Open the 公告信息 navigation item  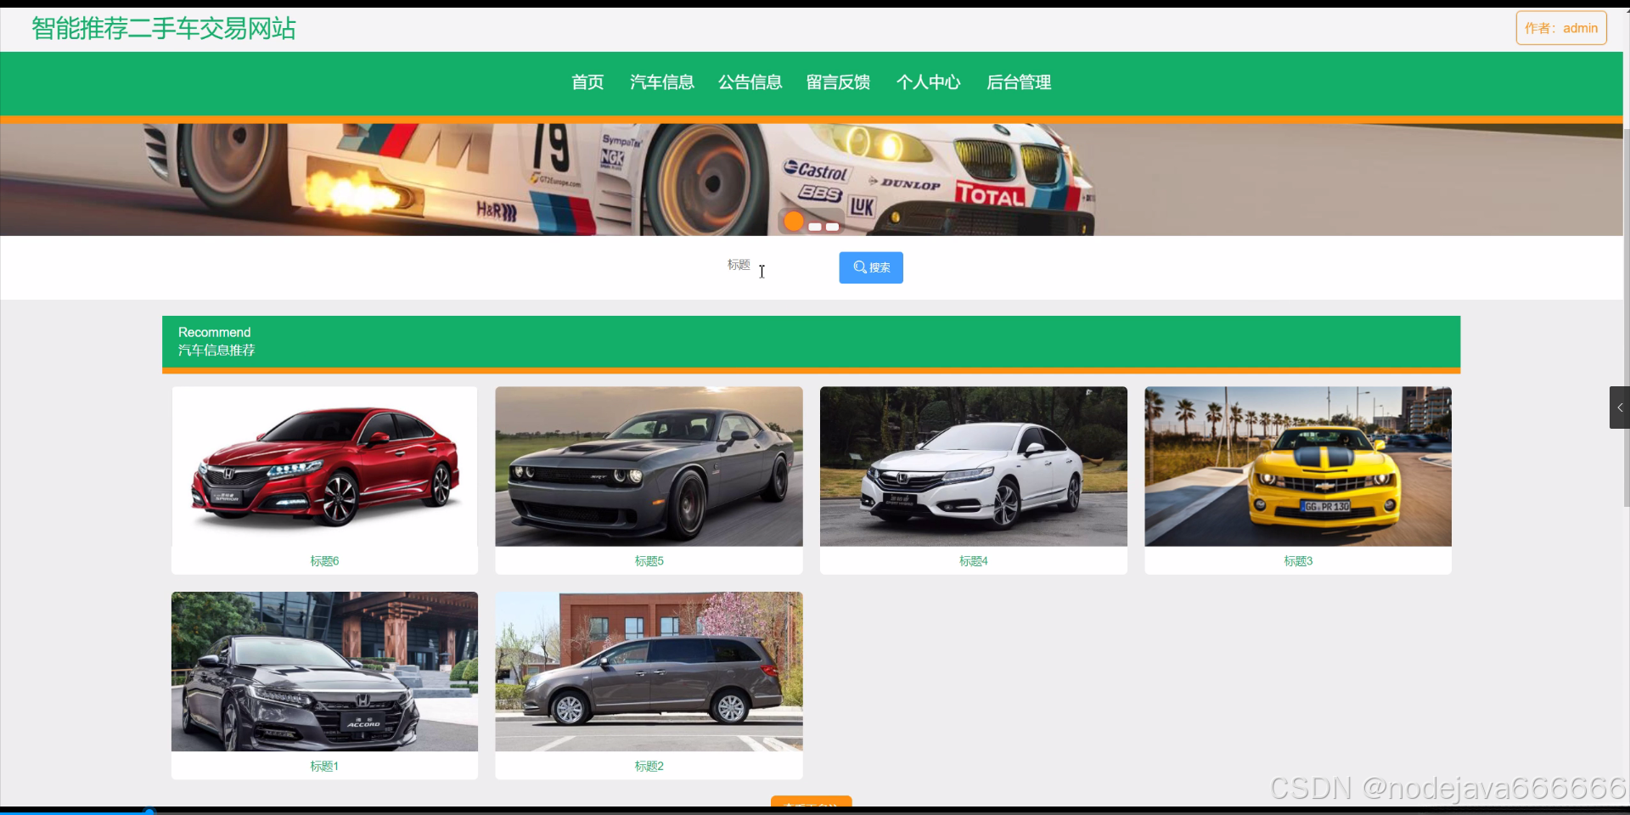coord(750,82)
